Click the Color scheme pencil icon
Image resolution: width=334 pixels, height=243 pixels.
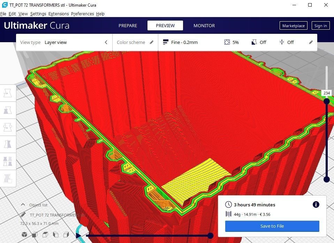coord(151,42)
